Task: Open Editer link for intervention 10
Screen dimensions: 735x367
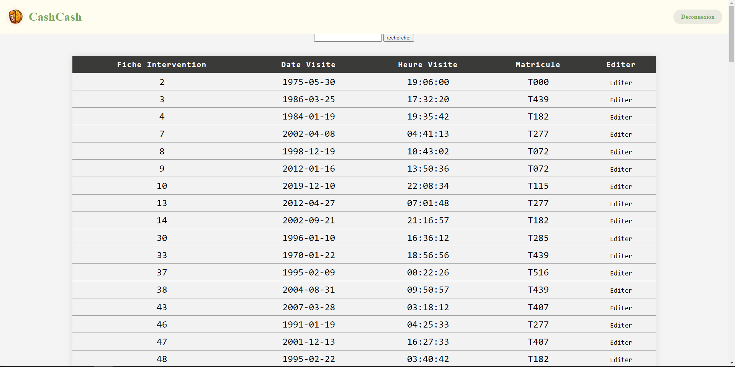Action: (x=620, y=187)
